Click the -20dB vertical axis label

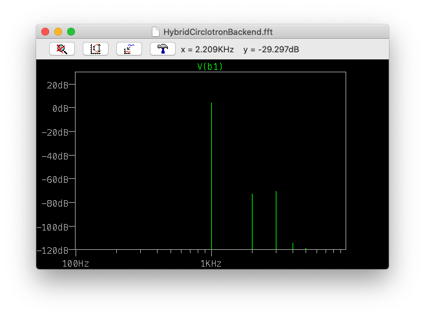tap(55, 132)
